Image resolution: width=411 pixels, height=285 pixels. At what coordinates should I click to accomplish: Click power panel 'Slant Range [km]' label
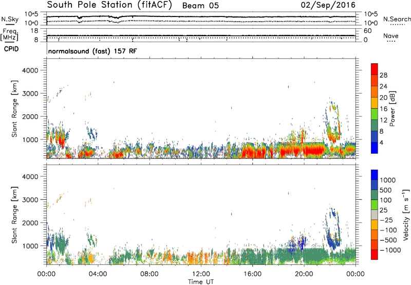pyautogui.click(x=14, y=109)
